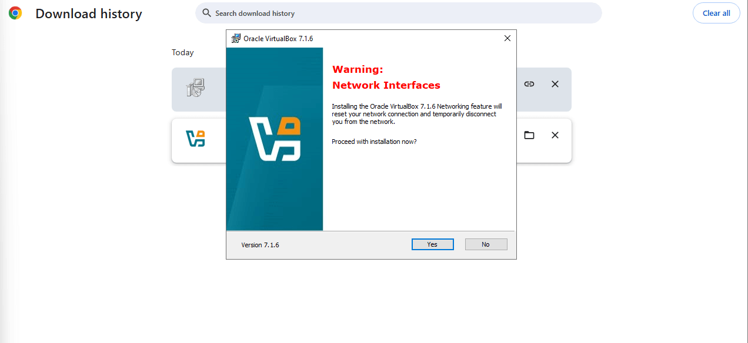Confirm installation with the Yes button
The image size is (748, 343).
point(432,244)
